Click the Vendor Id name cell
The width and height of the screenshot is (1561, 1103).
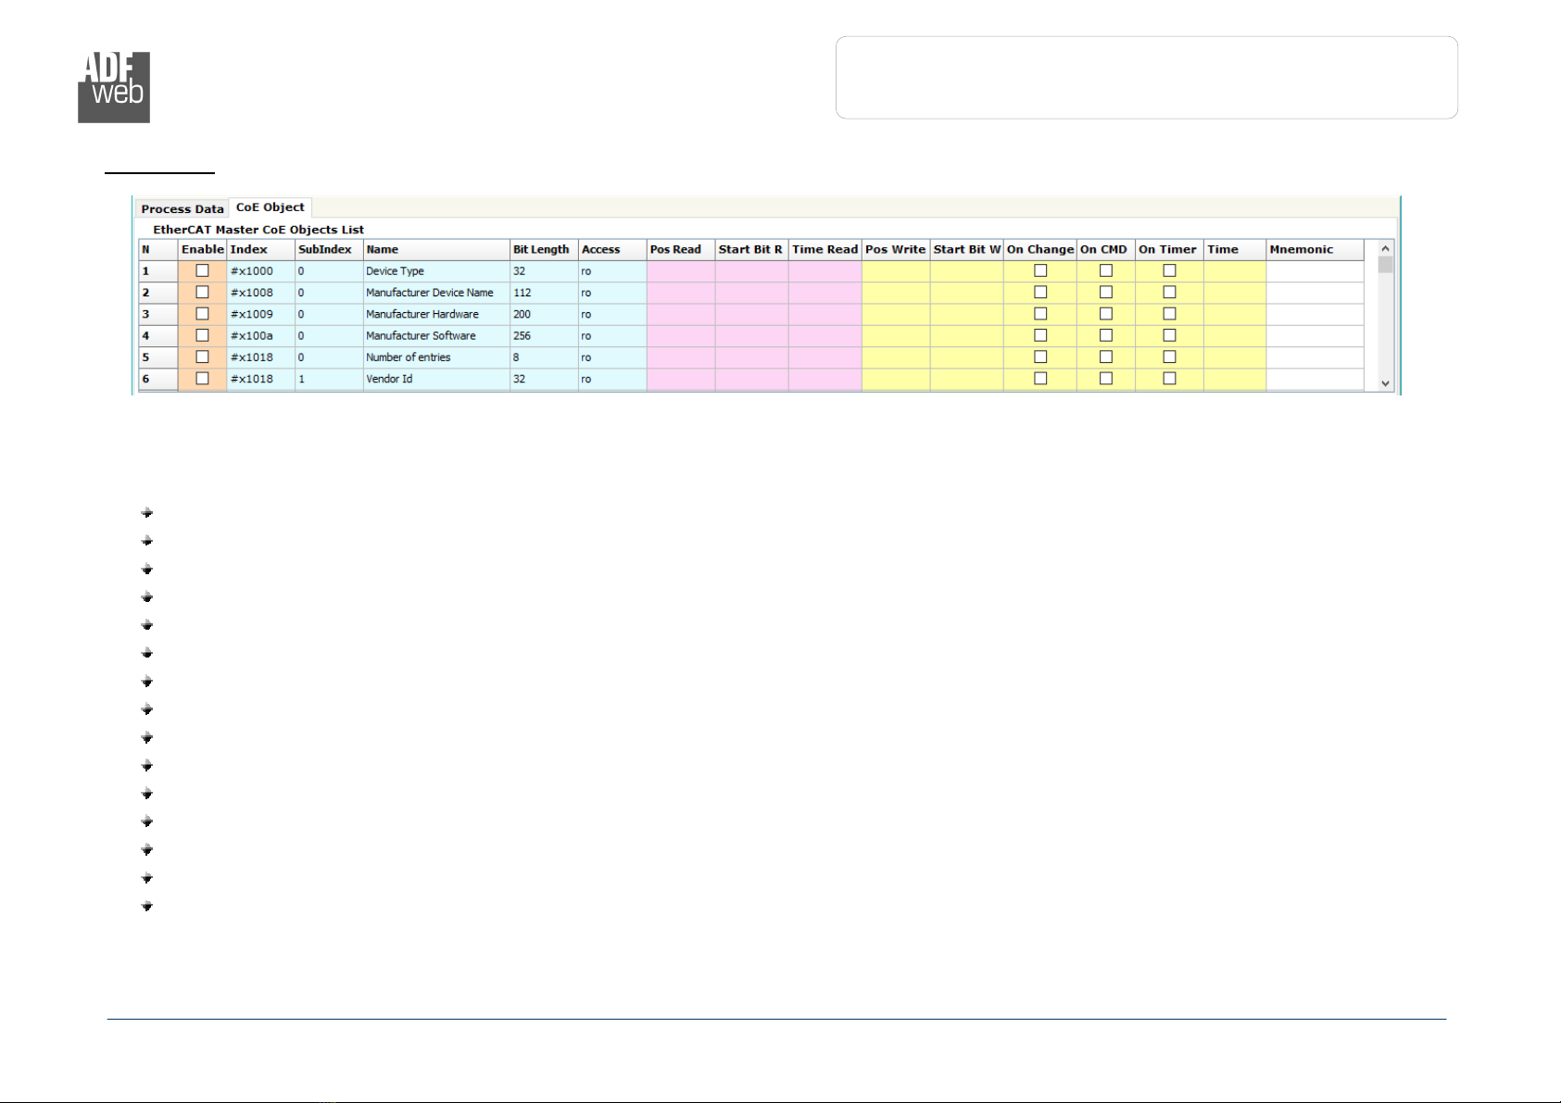point(436,378)
